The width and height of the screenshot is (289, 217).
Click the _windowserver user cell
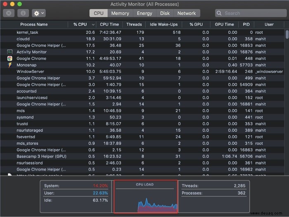269,72
